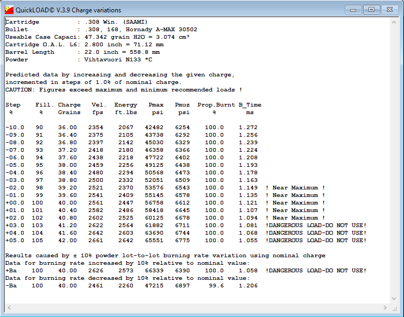The width and height of the screenshot is (404, 317).
Task: Click the 'Step' column header
Action: click(x=13, y=105)
